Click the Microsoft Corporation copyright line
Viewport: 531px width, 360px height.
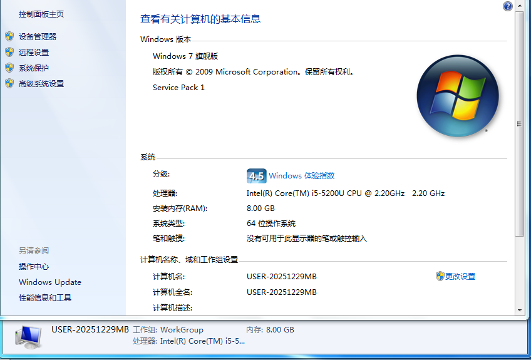coord(254,72)
